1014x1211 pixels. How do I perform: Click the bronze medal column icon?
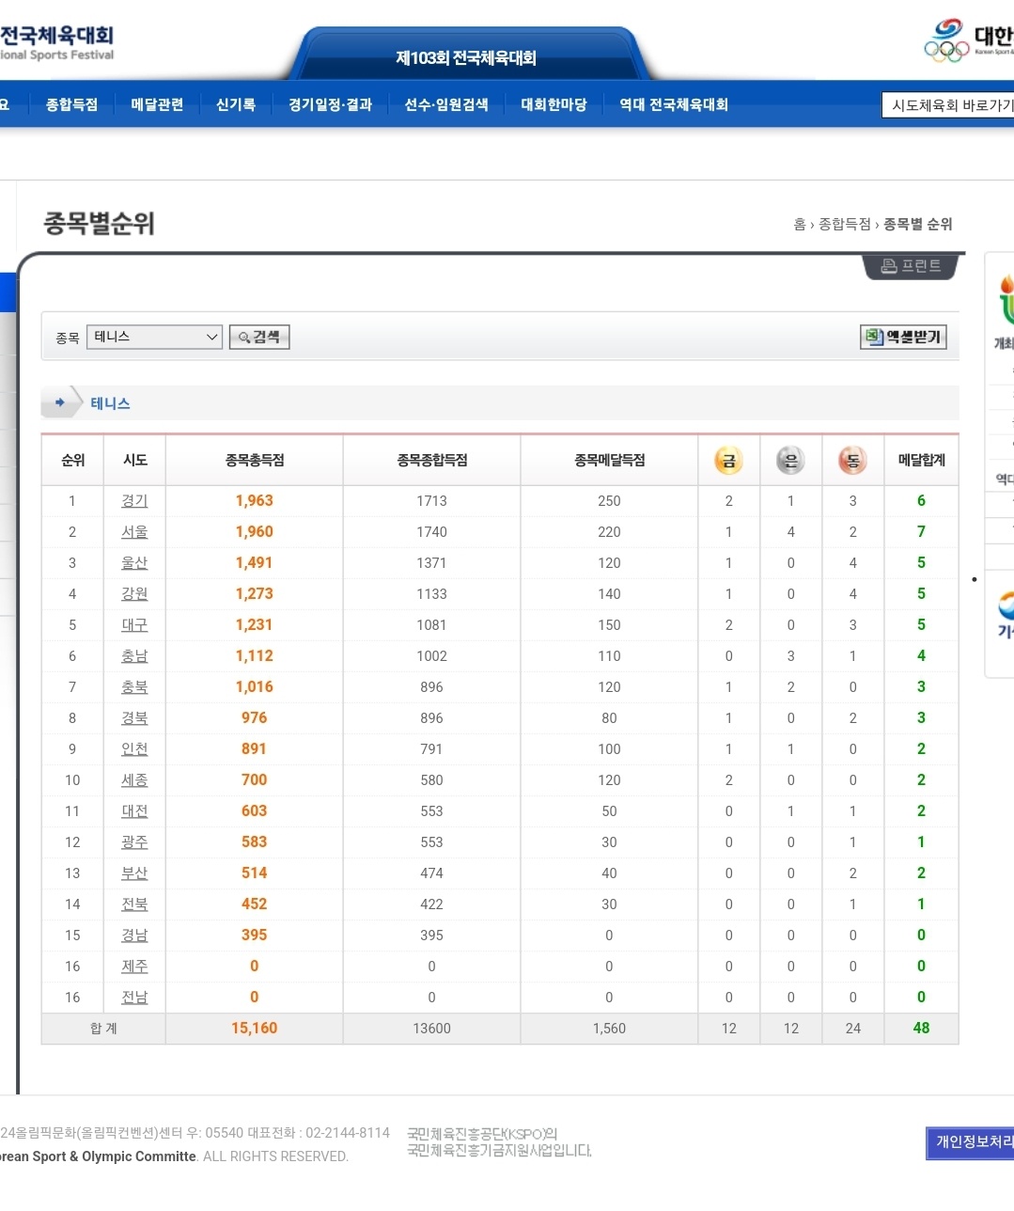852,461
